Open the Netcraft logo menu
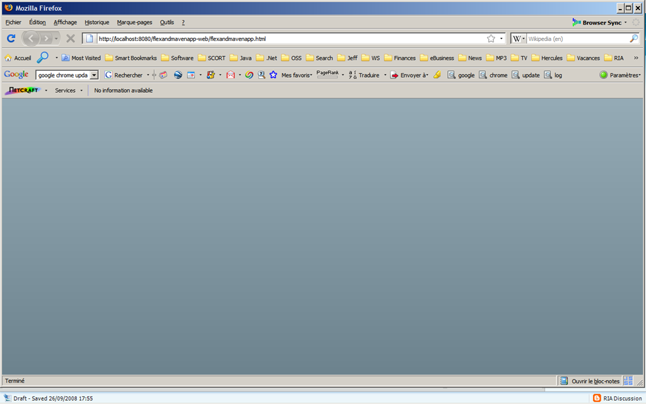This screenshot has height=404, width=646. coord(23,90)
